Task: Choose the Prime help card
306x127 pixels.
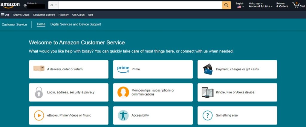Action: point(153,69)
